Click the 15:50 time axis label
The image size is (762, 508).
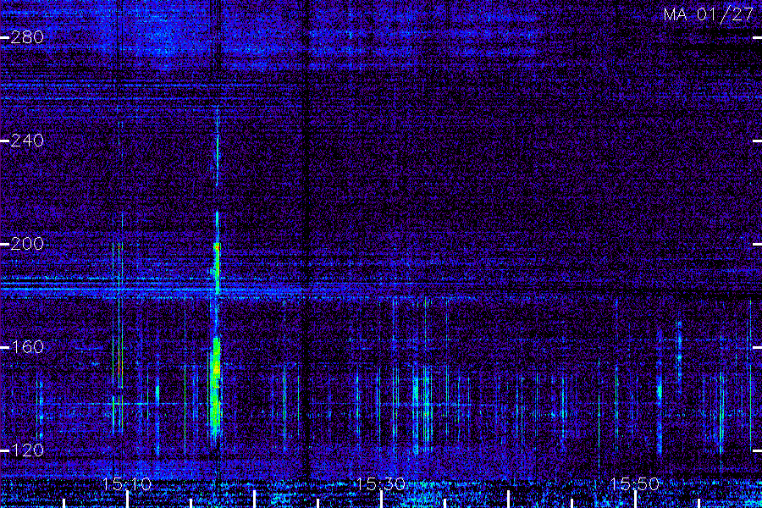635,484
